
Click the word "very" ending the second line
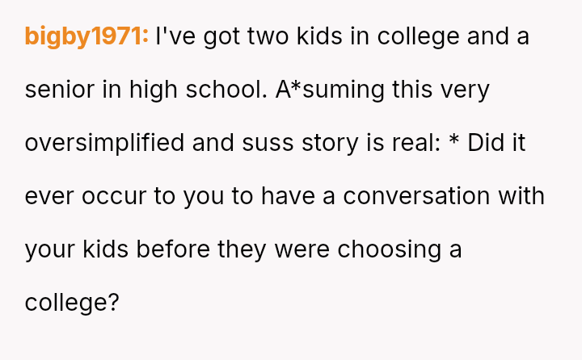pos(464,90)
